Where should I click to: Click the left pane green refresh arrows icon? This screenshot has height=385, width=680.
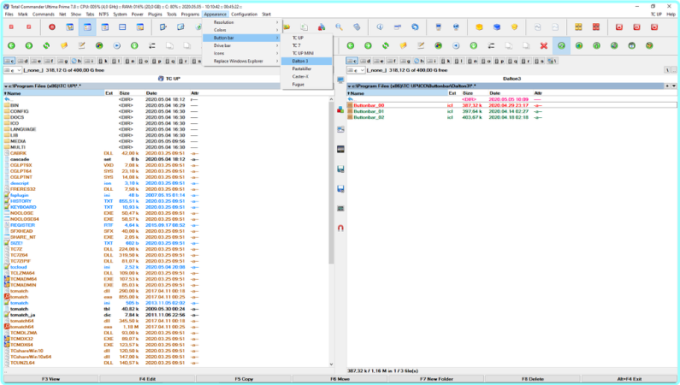tap(46, 45)
